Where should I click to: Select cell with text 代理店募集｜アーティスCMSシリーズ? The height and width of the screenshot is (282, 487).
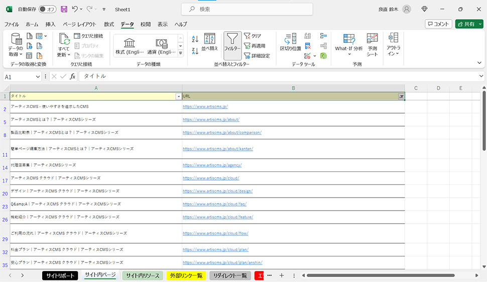(x=96, y=165)
